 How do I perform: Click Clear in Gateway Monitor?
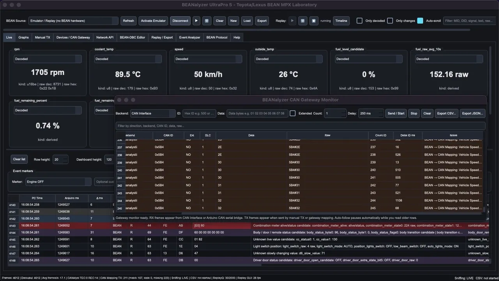click(x=427, y=114)
